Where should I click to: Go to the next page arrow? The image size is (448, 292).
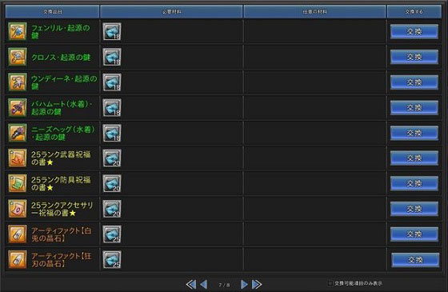point(244,284)
